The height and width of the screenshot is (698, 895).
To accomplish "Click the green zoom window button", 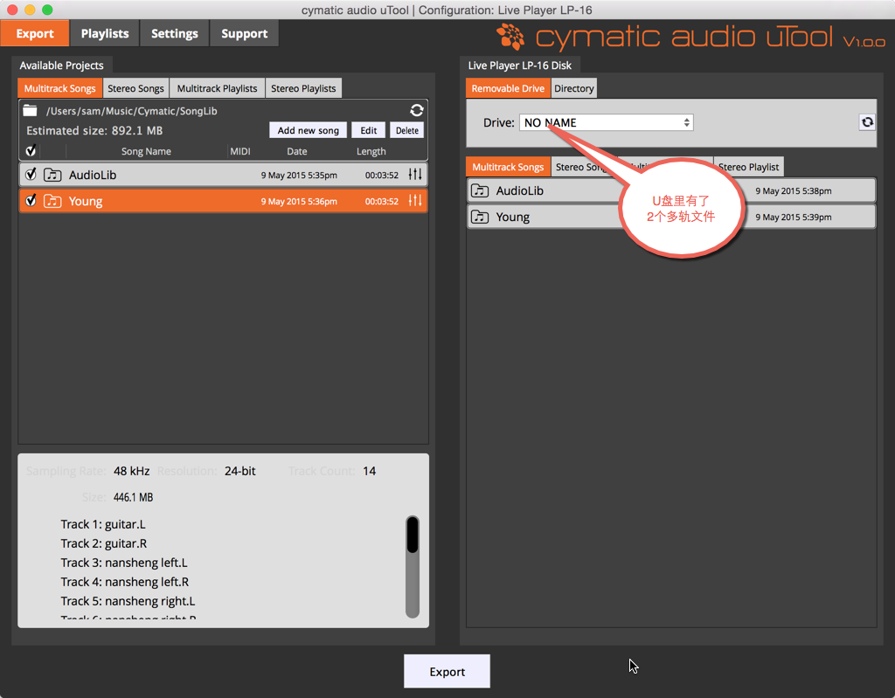I will [47, 10].
